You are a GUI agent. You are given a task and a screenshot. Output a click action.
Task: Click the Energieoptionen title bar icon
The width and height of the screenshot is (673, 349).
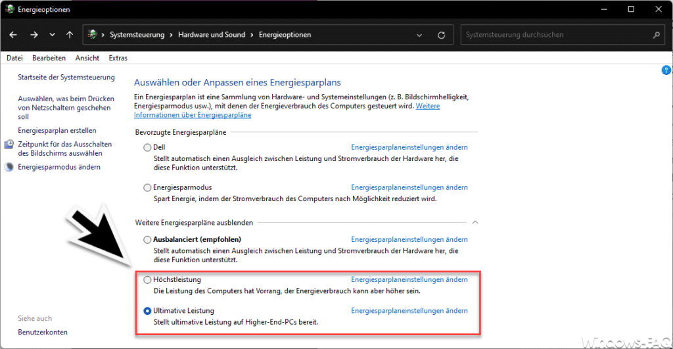tap(9, 9)
